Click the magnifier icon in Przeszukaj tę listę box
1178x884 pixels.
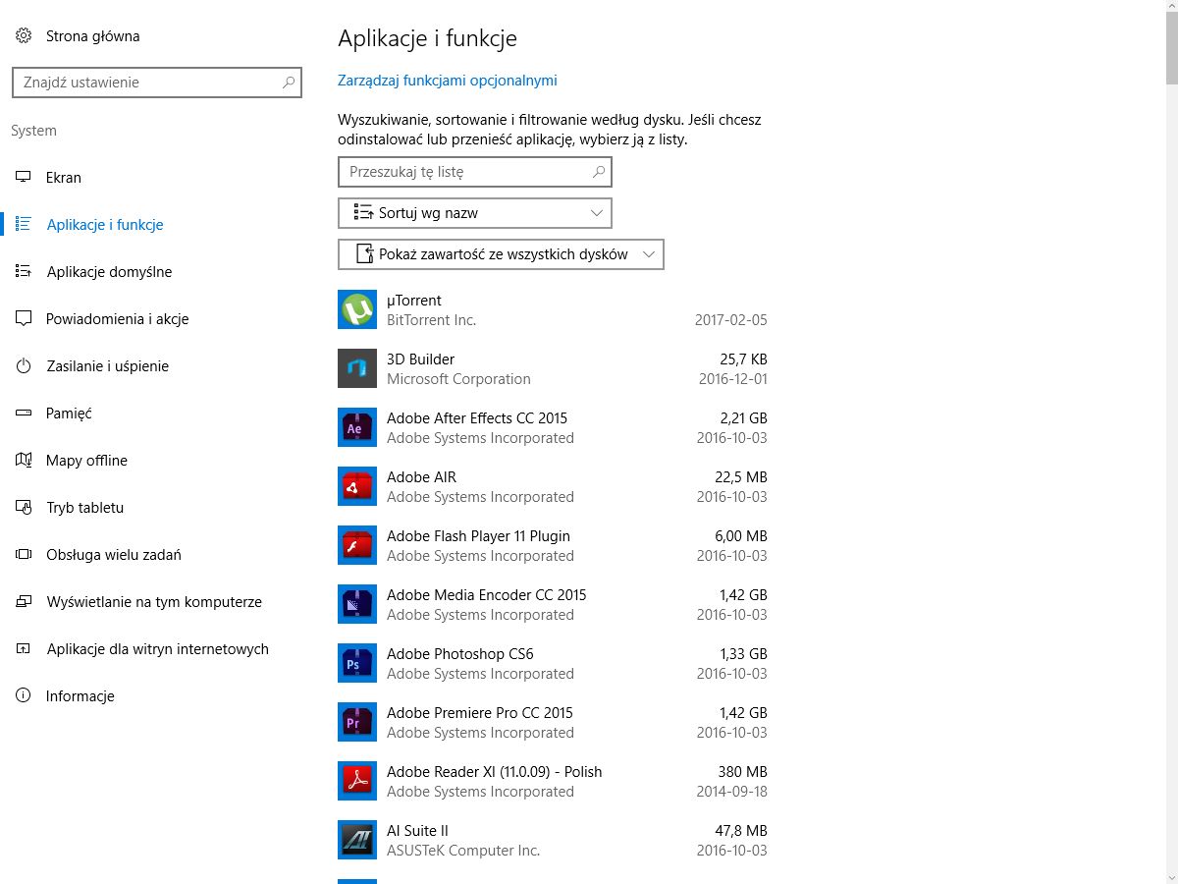click(x=599, y=172)
